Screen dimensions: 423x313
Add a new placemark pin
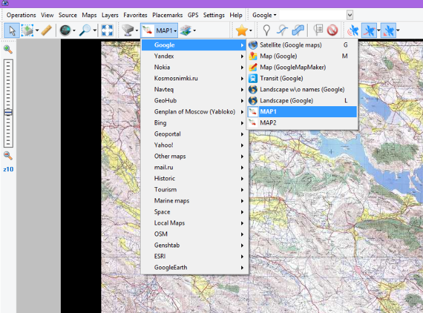click(267, 30)
